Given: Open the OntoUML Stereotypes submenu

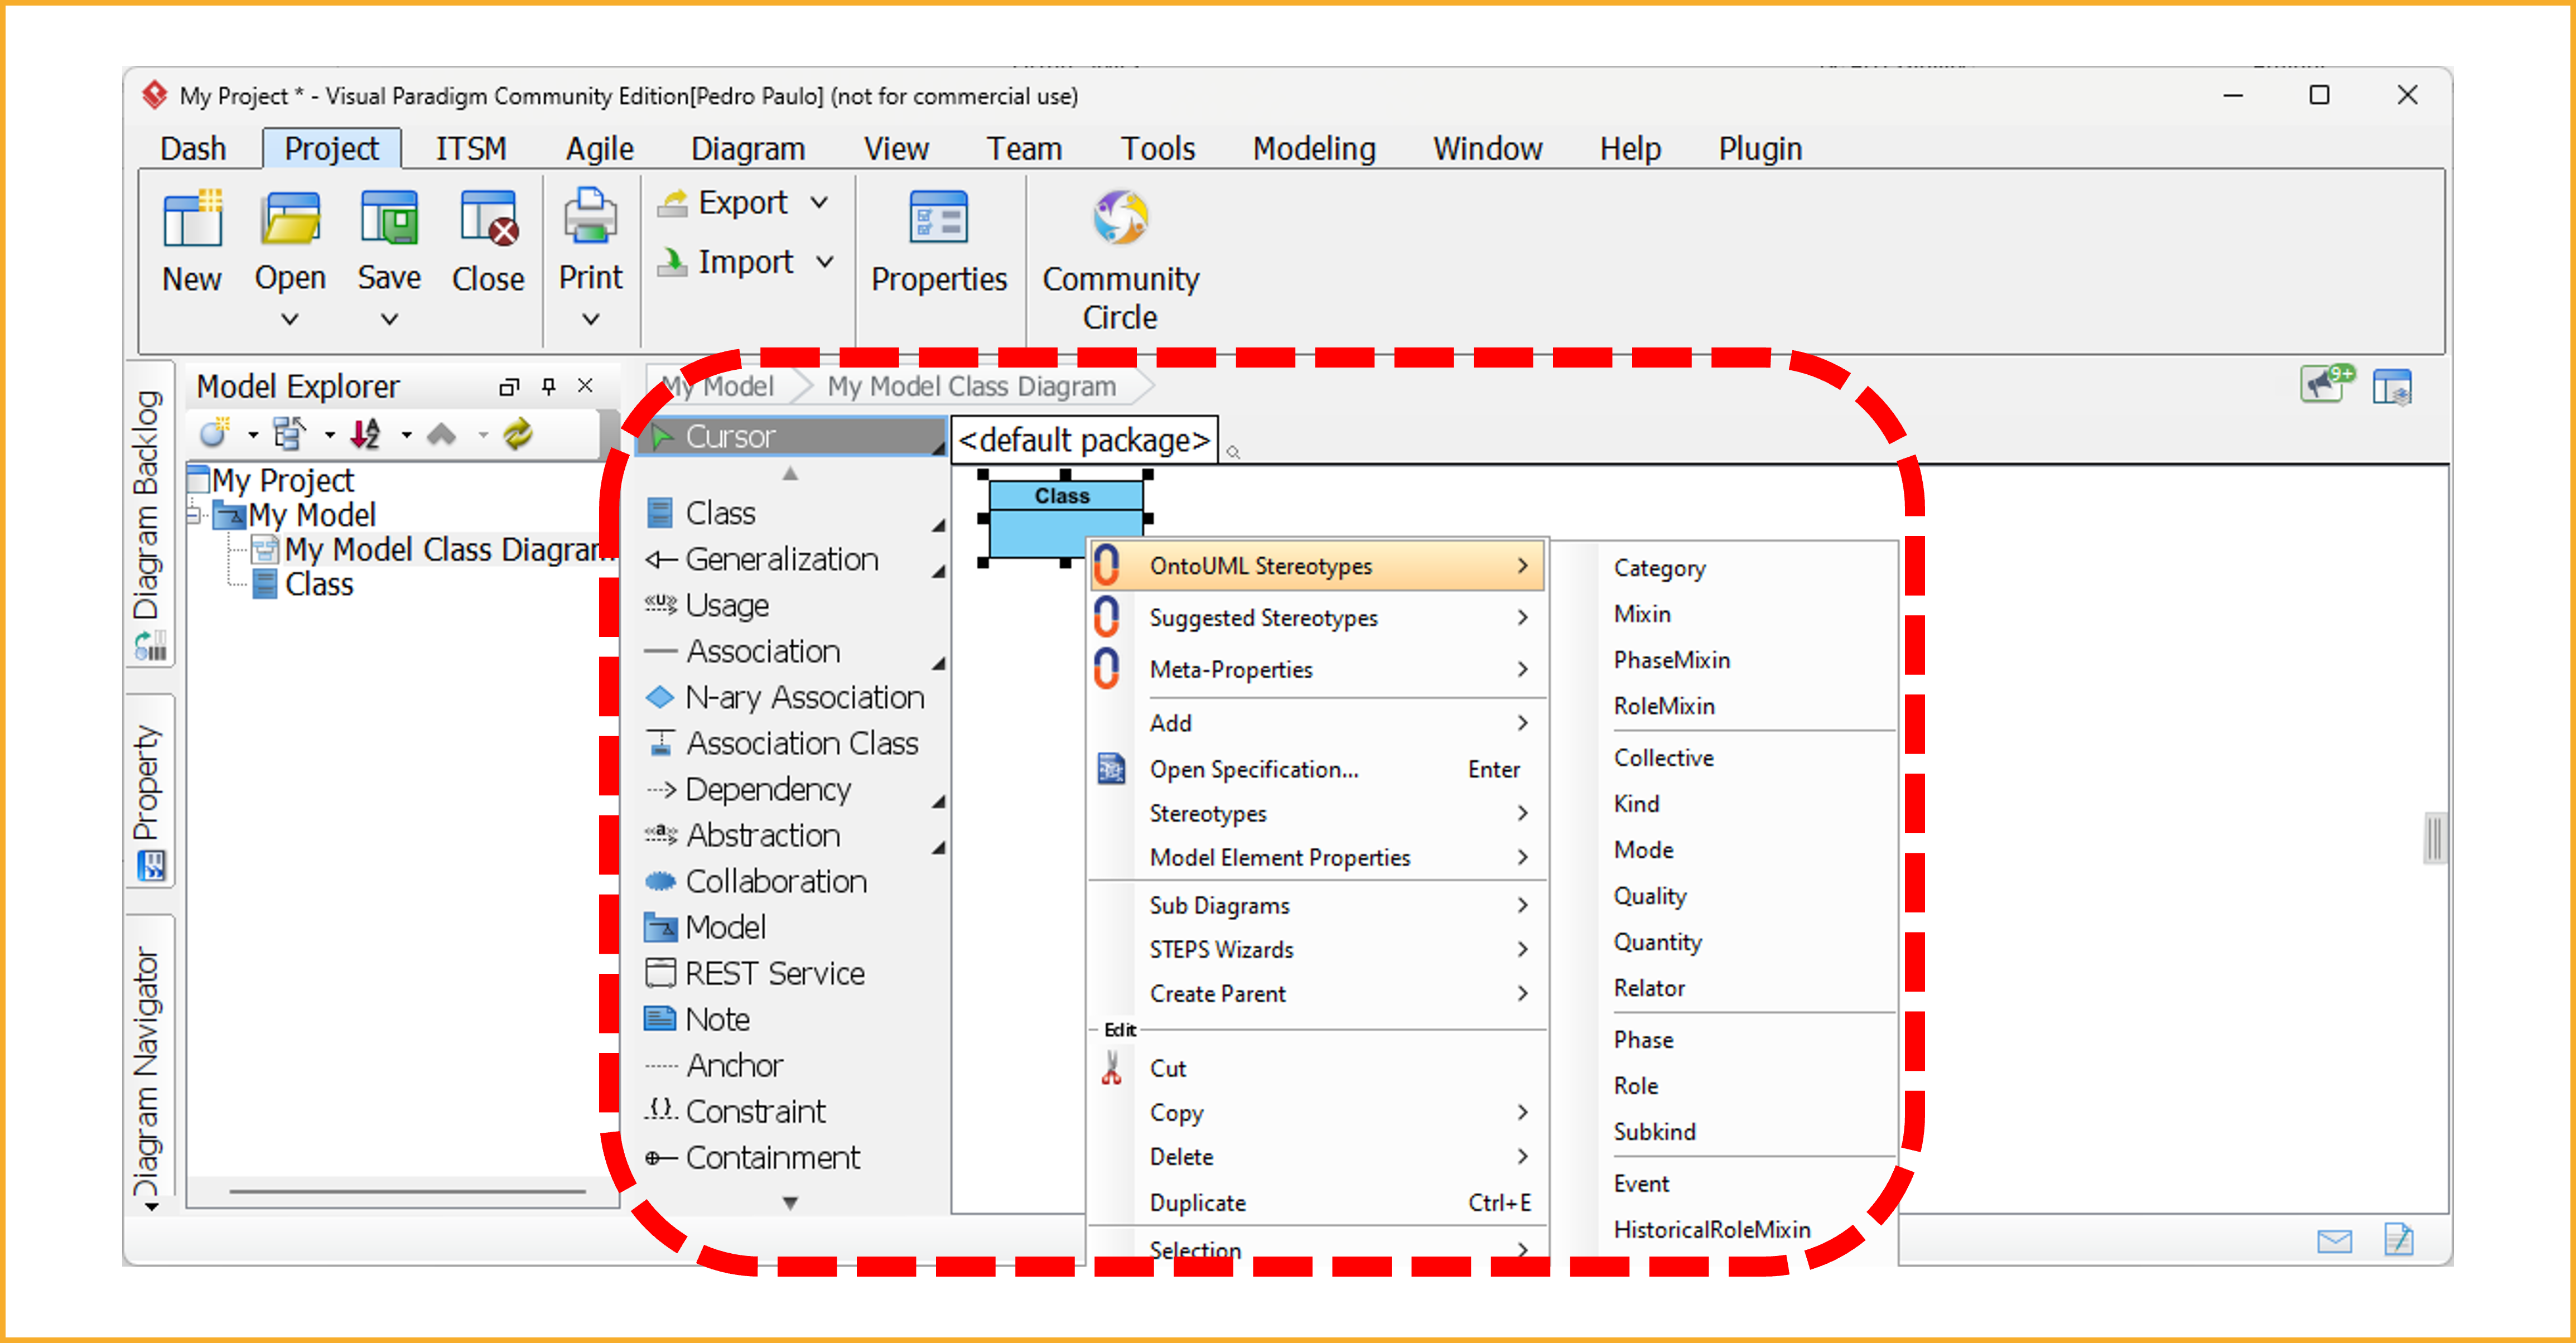Looking at the screenshot, I should click(x=1316, y=566).
